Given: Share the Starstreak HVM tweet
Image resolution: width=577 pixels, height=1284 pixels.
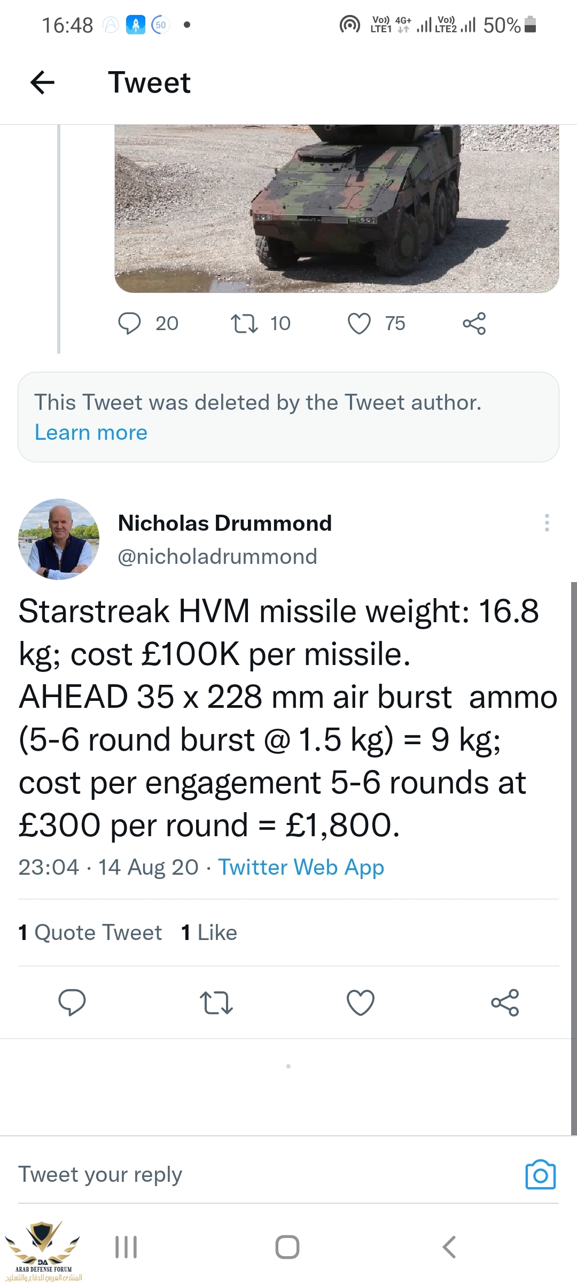Looking at the screenshot, I should point(505,1002).
